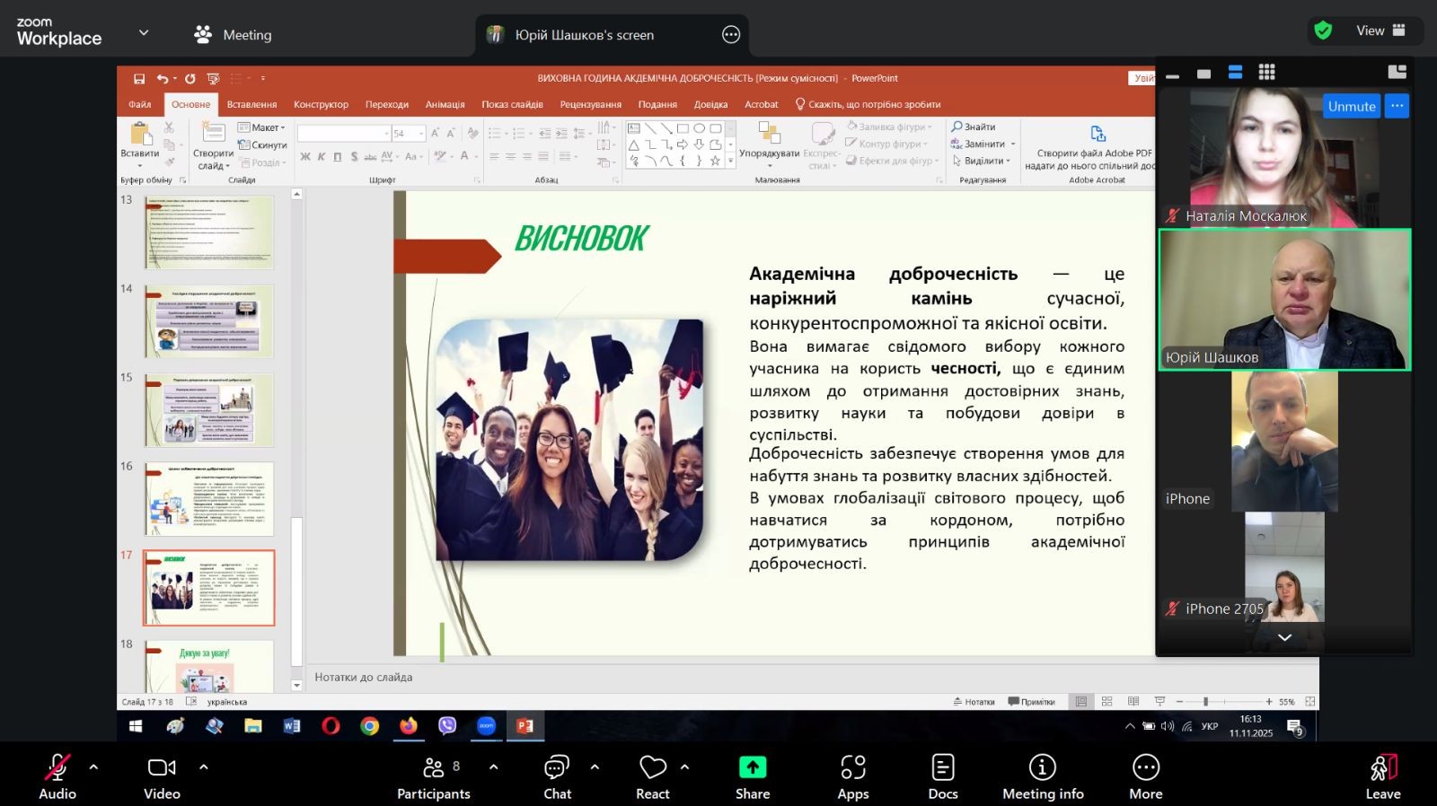Open the Participants list
Image resolution: width=1437 pixels, height=806 pixels.
tap(434, 776)
